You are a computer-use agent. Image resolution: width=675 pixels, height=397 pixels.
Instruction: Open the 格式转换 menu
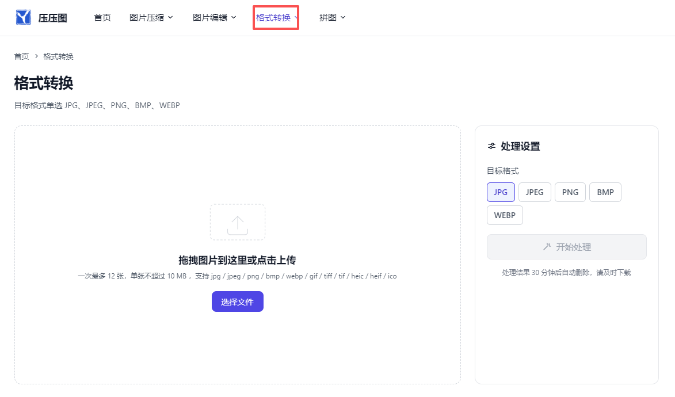[x=276, y=18]
